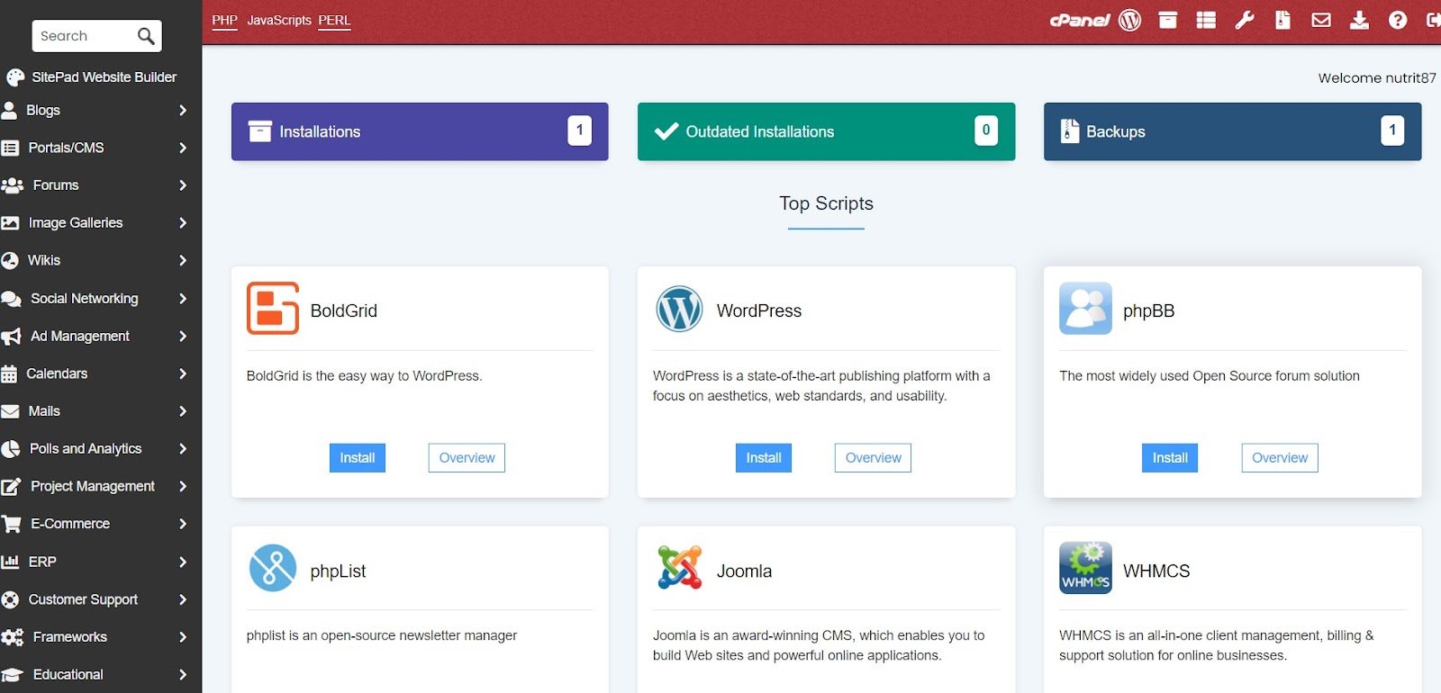Open the Installations summary card
The width and height of the screenshot is (1441, 693).
[420, 131]
